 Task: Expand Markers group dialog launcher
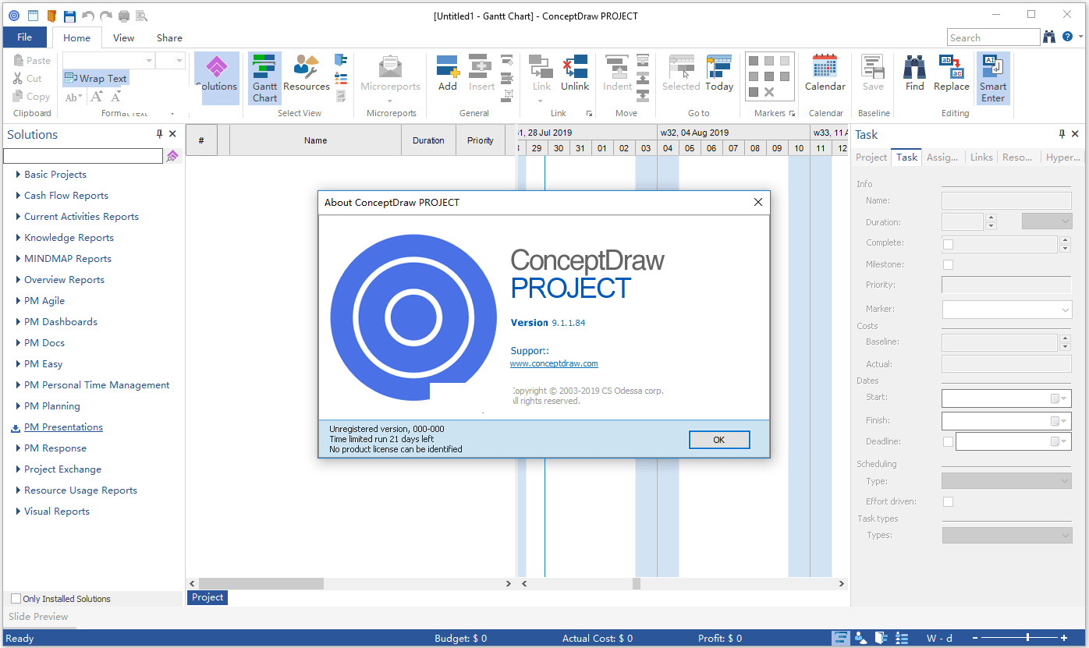(x=792, y=114)
